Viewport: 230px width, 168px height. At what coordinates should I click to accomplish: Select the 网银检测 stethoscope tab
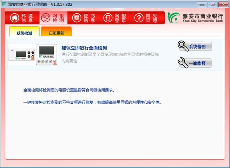click(x=53, y=18)
